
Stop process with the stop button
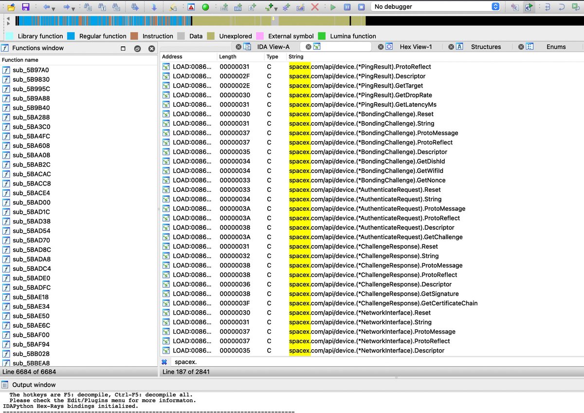(x=361, y=7)
